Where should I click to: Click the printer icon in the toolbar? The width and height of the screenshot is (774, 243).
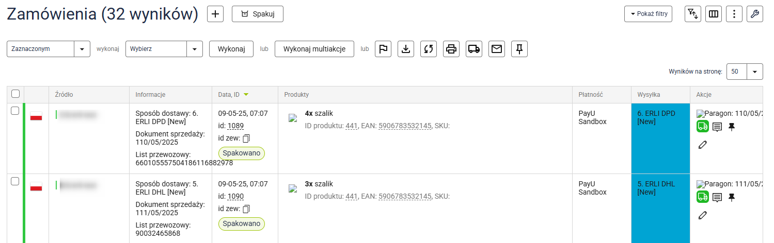coord(451,49)
